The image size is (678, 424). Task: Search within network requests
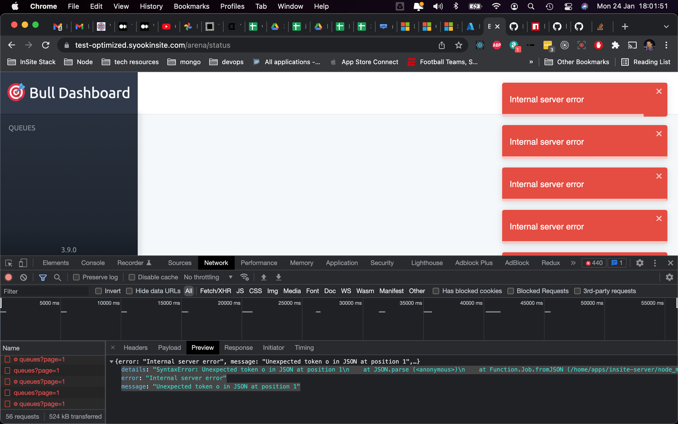pos(57,277)
